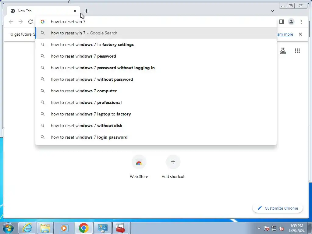Click the Google G icon in omnibox
312x234 pixels.
43,22
